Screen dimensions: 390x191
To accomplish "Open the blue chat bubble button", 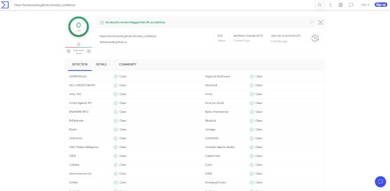I will 380,182.
